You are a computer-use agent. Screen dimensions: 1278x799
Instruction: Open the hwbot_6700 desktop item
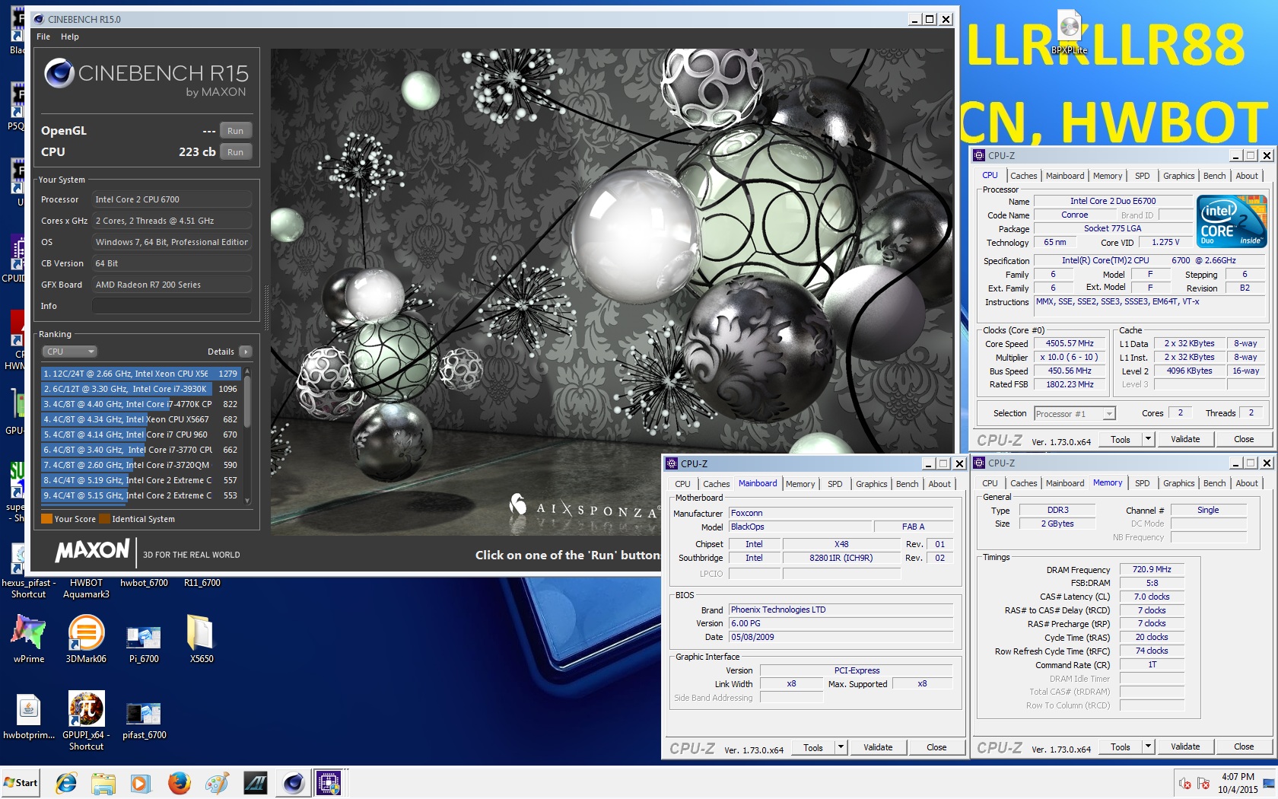pyautogui.click(x=144, y=583)
